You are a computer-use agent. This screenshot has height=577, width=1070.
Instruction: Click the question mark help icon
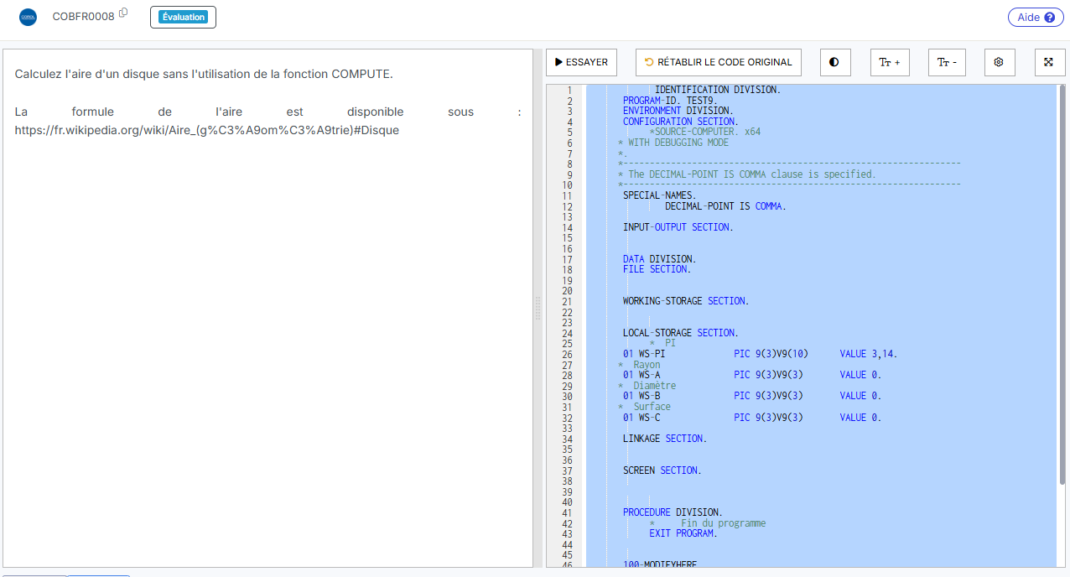tap(1052, 17)
